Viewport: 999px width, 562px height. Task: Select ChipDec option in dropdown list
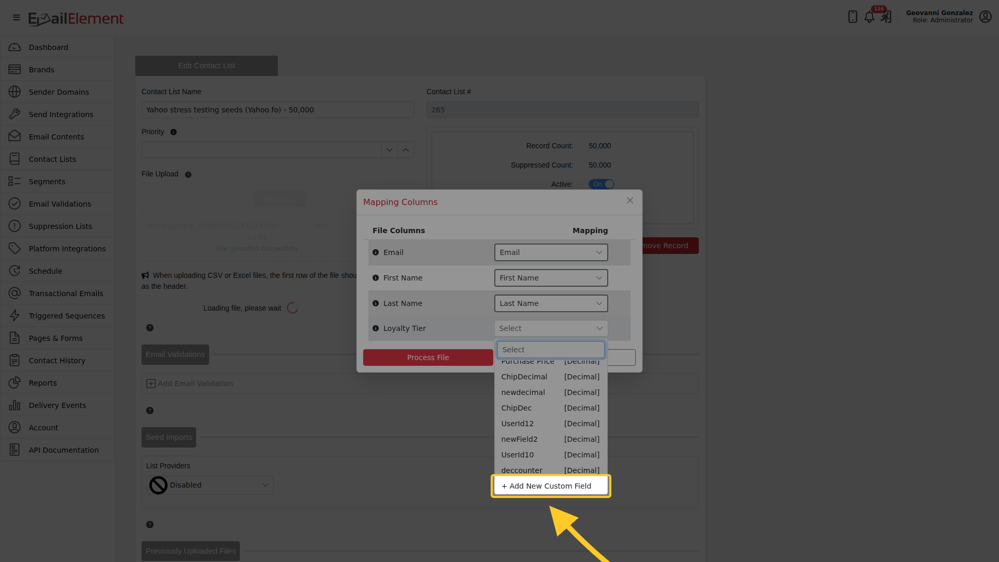tap(550, 408)
